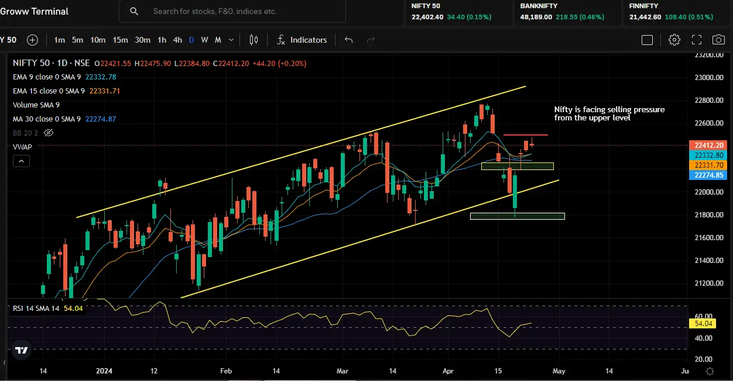Open chart settings via the gear icon
Screen dimensions: 733x381
tap(674, 40)
